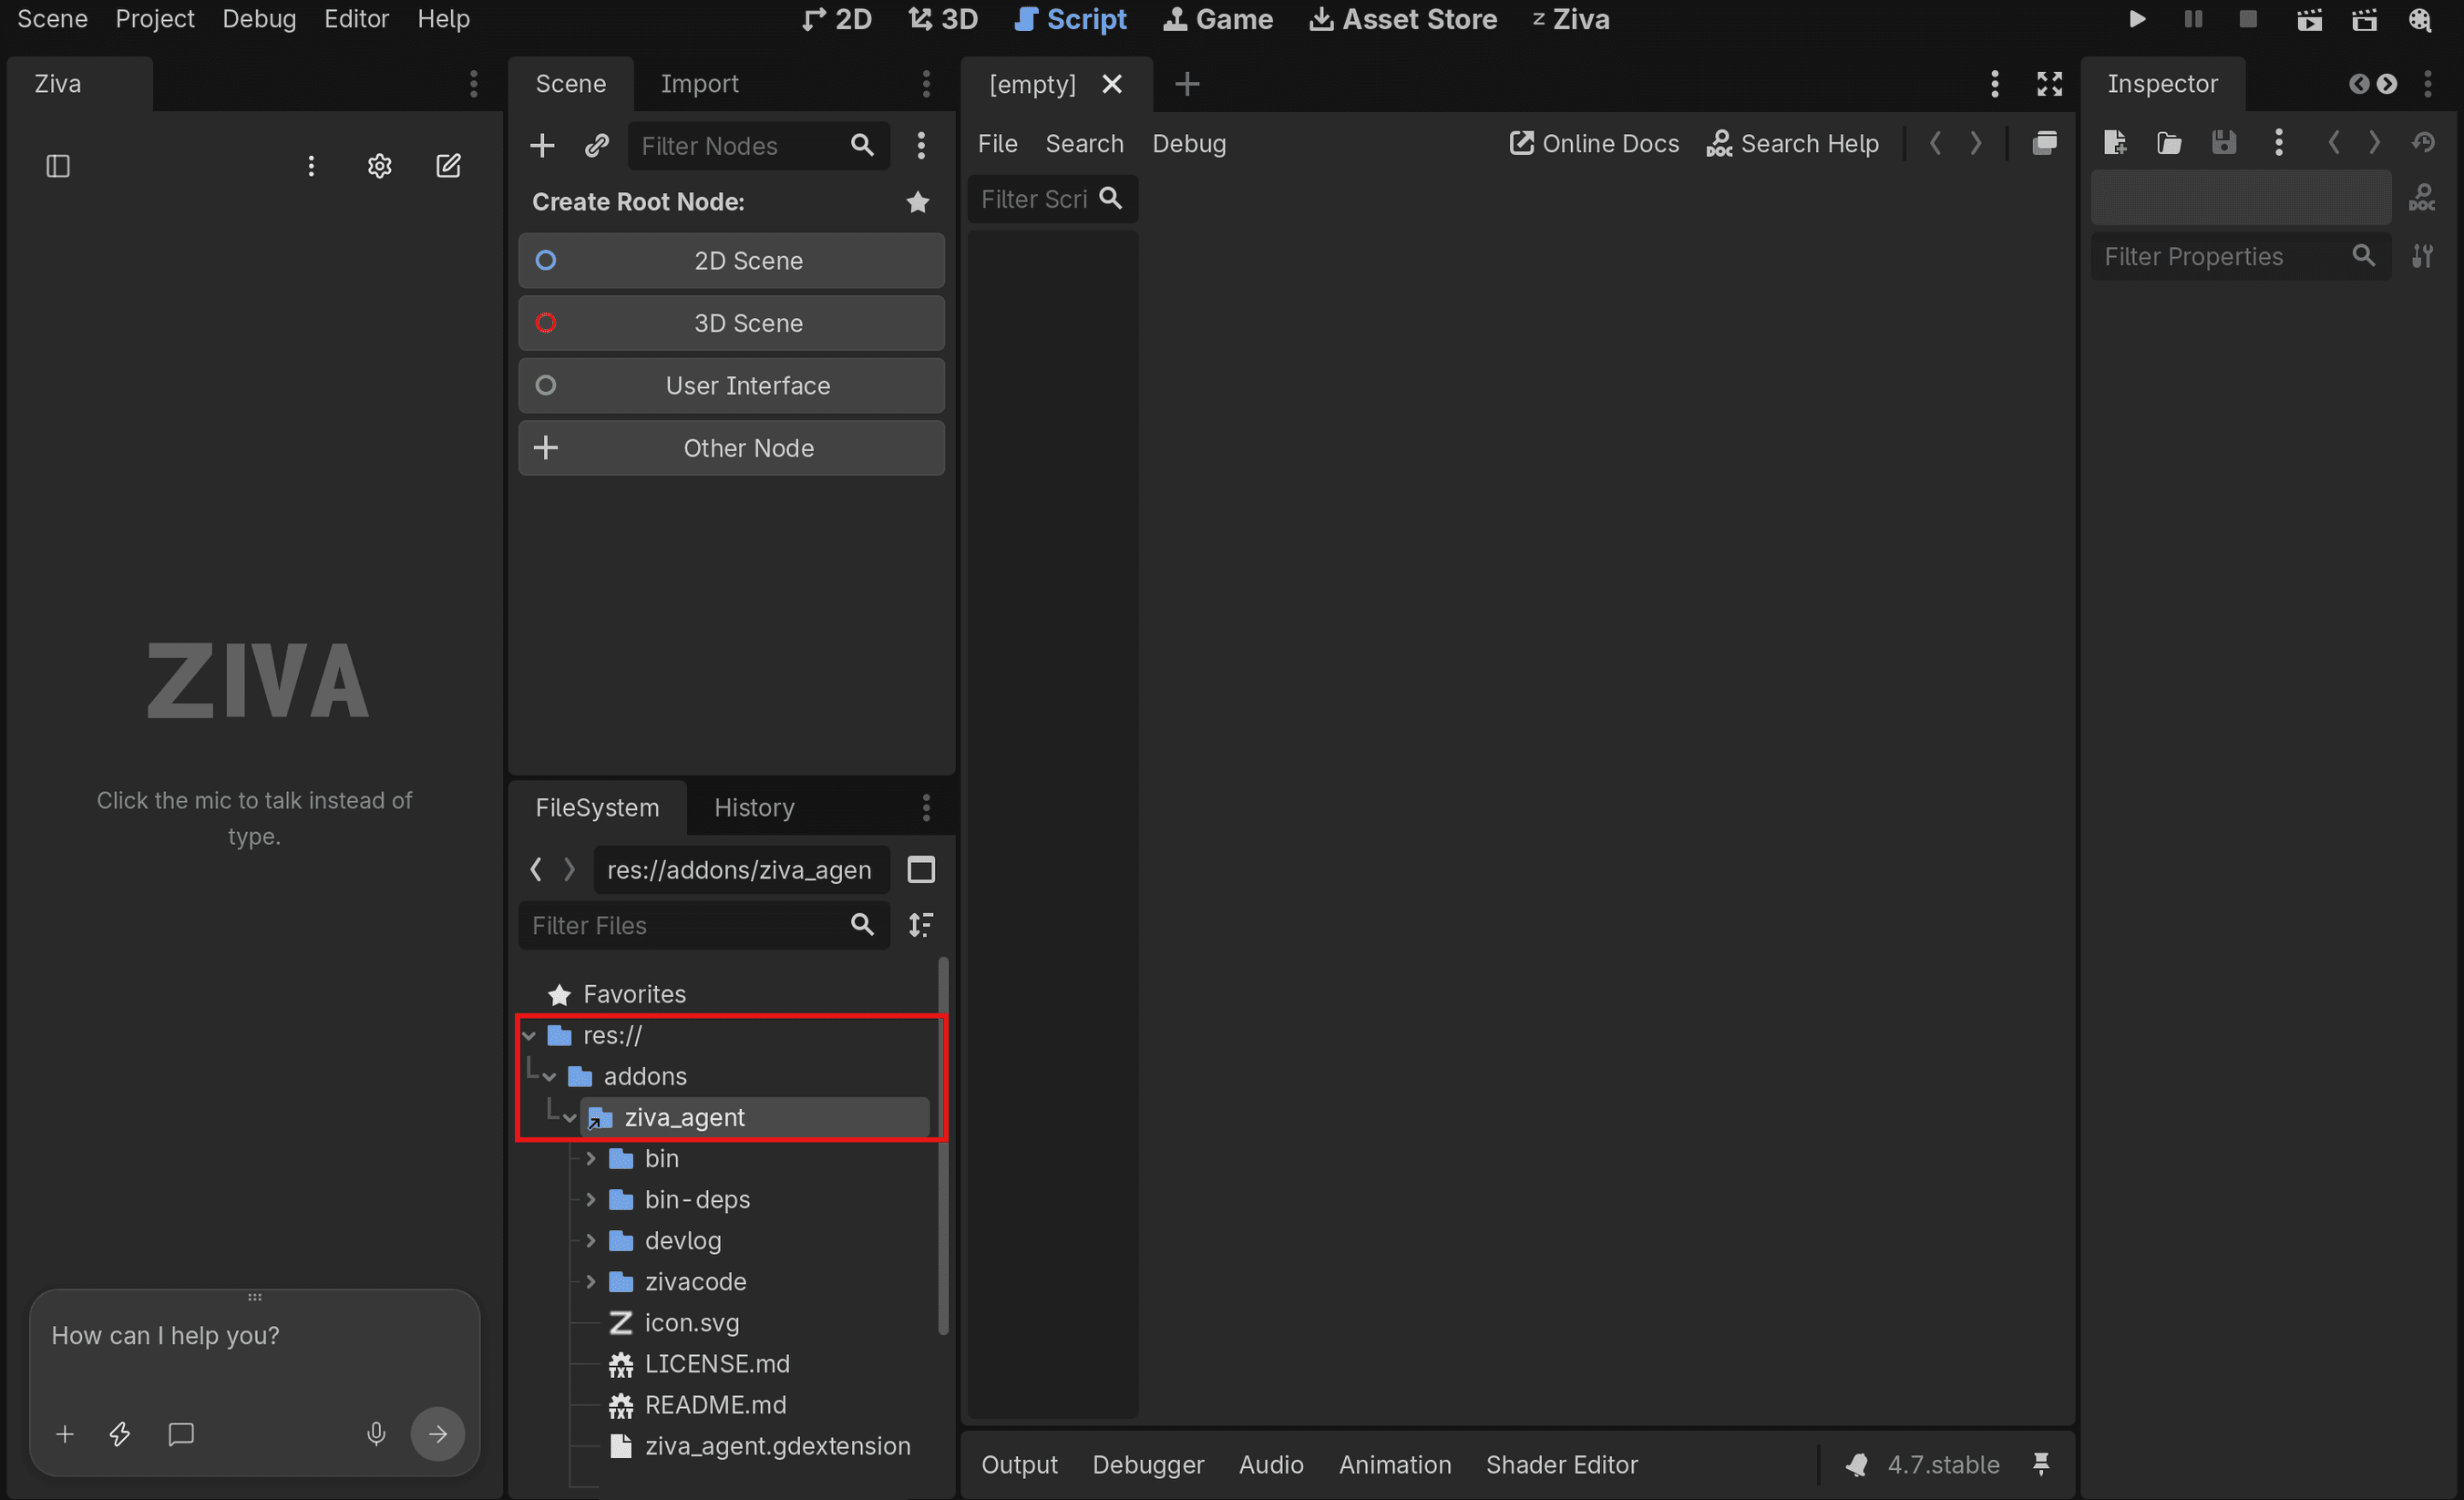
Task: Toggle favorite root nodes star icon
Action: pyautogui.click(x=918, y=202)
